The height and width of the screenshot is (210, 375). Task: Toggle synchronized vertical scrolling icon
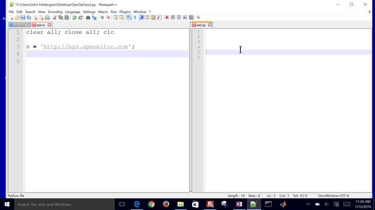(115, 17)
